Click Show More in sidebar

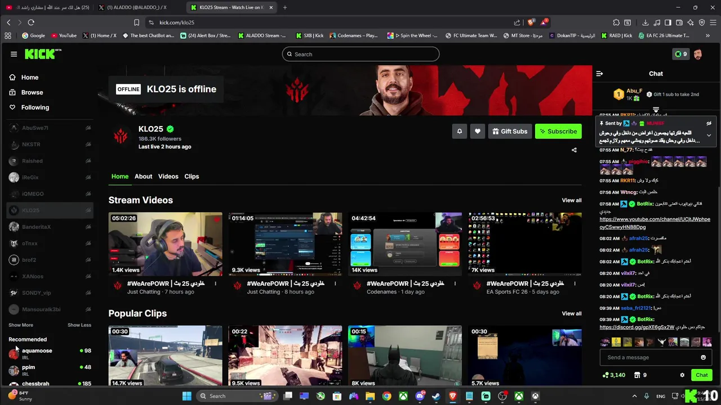coord(21,325)
